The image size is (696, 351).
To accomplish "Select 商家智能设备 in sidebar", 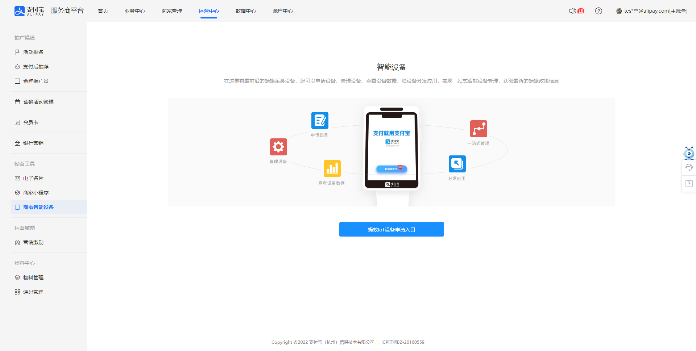I will 49,207.
